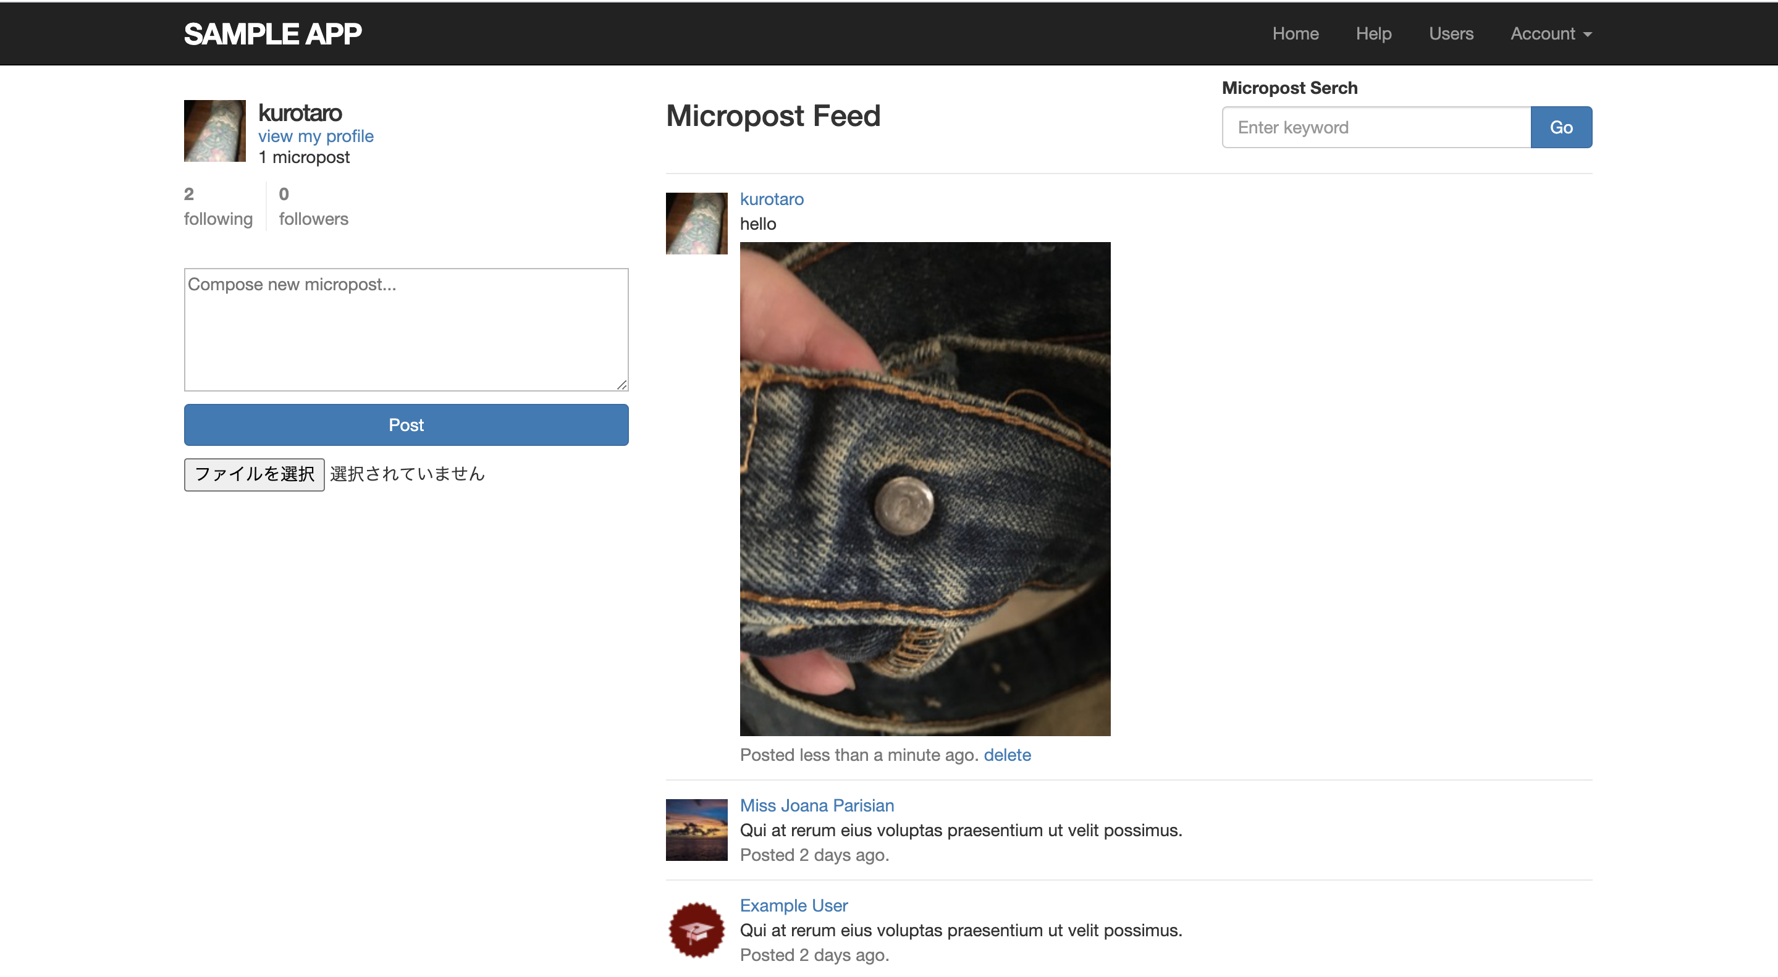The width and height of the screenshot is (1778, 977).
Task: Click kurotaro's sidebar profile avatar
Action: [x=214, y=130]
